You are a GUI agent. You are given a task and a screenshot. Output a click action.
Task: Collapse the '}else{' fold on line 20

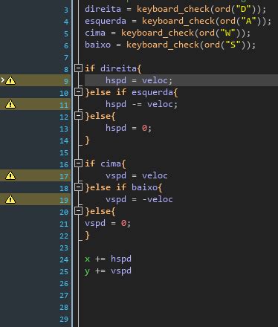pyautogui.click(x=78, y=211)
